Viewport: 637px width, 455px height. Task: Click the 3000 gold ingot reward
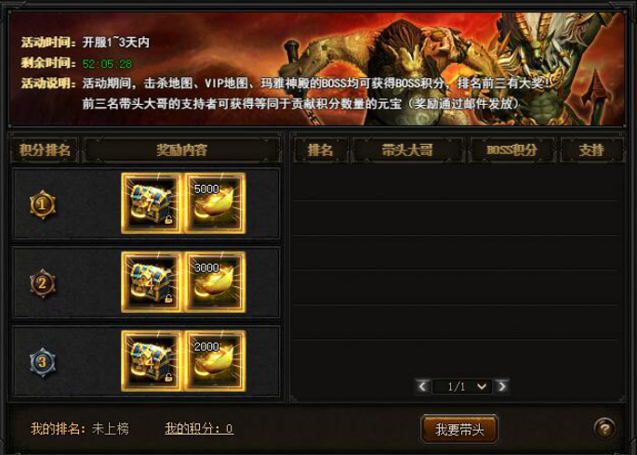click(x=215, y=282)
